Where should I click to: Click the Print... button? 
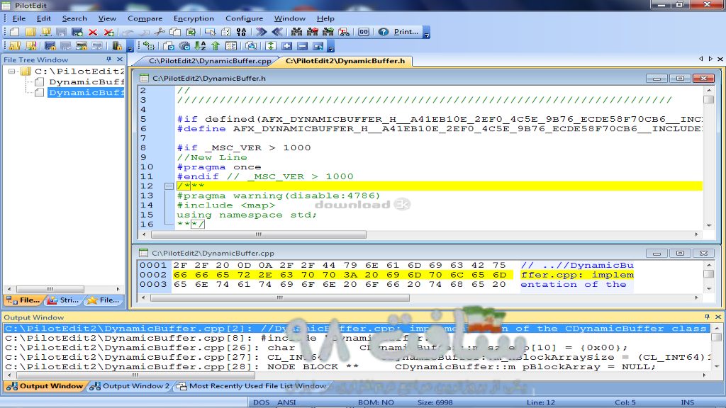[x=406, y=32]
